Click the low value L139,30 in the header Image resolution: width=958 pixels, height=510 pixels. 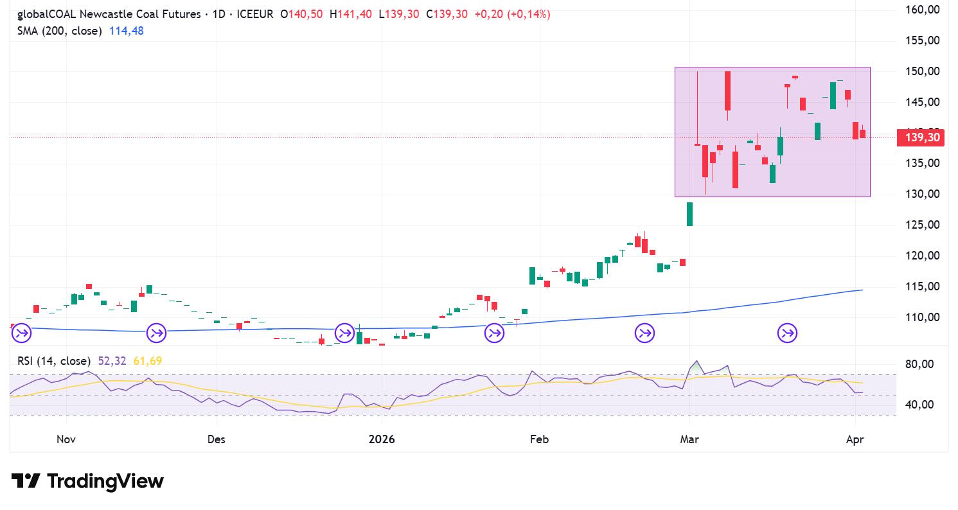[398, 14]
